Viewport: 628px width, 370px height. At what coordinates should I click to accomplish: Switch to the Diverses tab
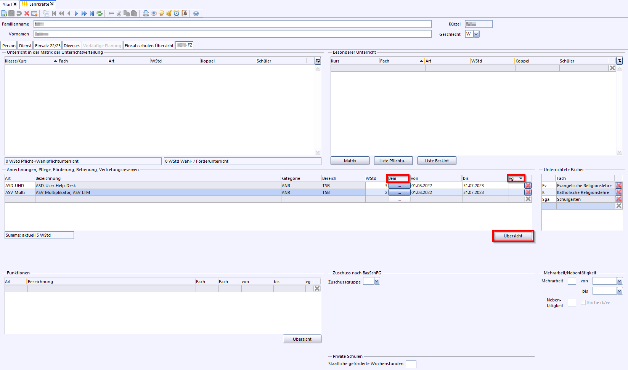pyautogui.click(x=72, y=46)
